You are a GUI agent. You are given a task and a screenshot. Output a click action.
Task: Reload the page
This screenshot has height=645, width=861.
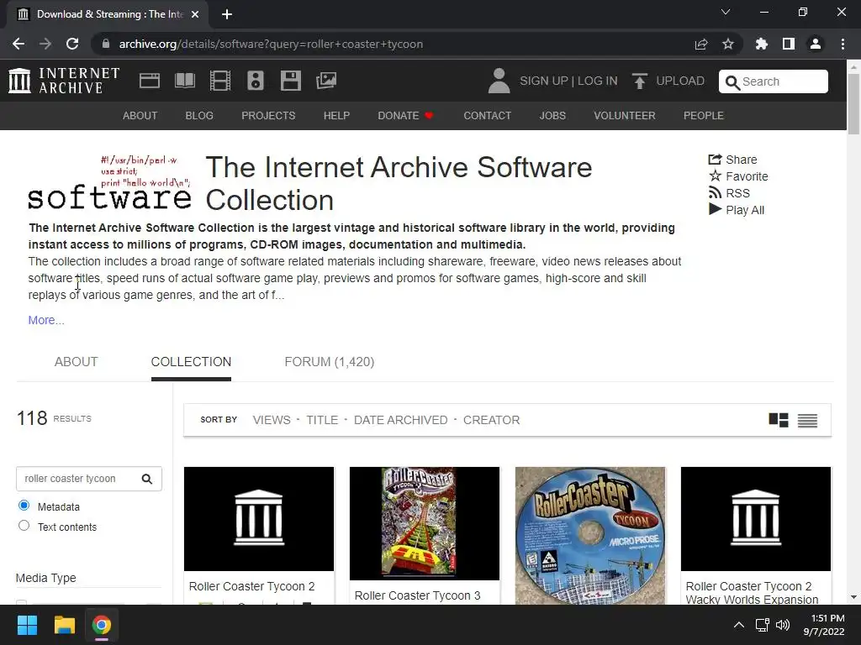72,44
